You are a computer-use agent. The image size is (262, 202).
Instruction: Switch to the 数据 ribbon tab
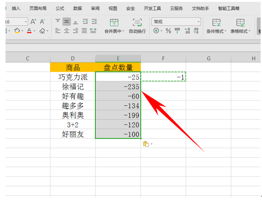(x=77, y=8)
